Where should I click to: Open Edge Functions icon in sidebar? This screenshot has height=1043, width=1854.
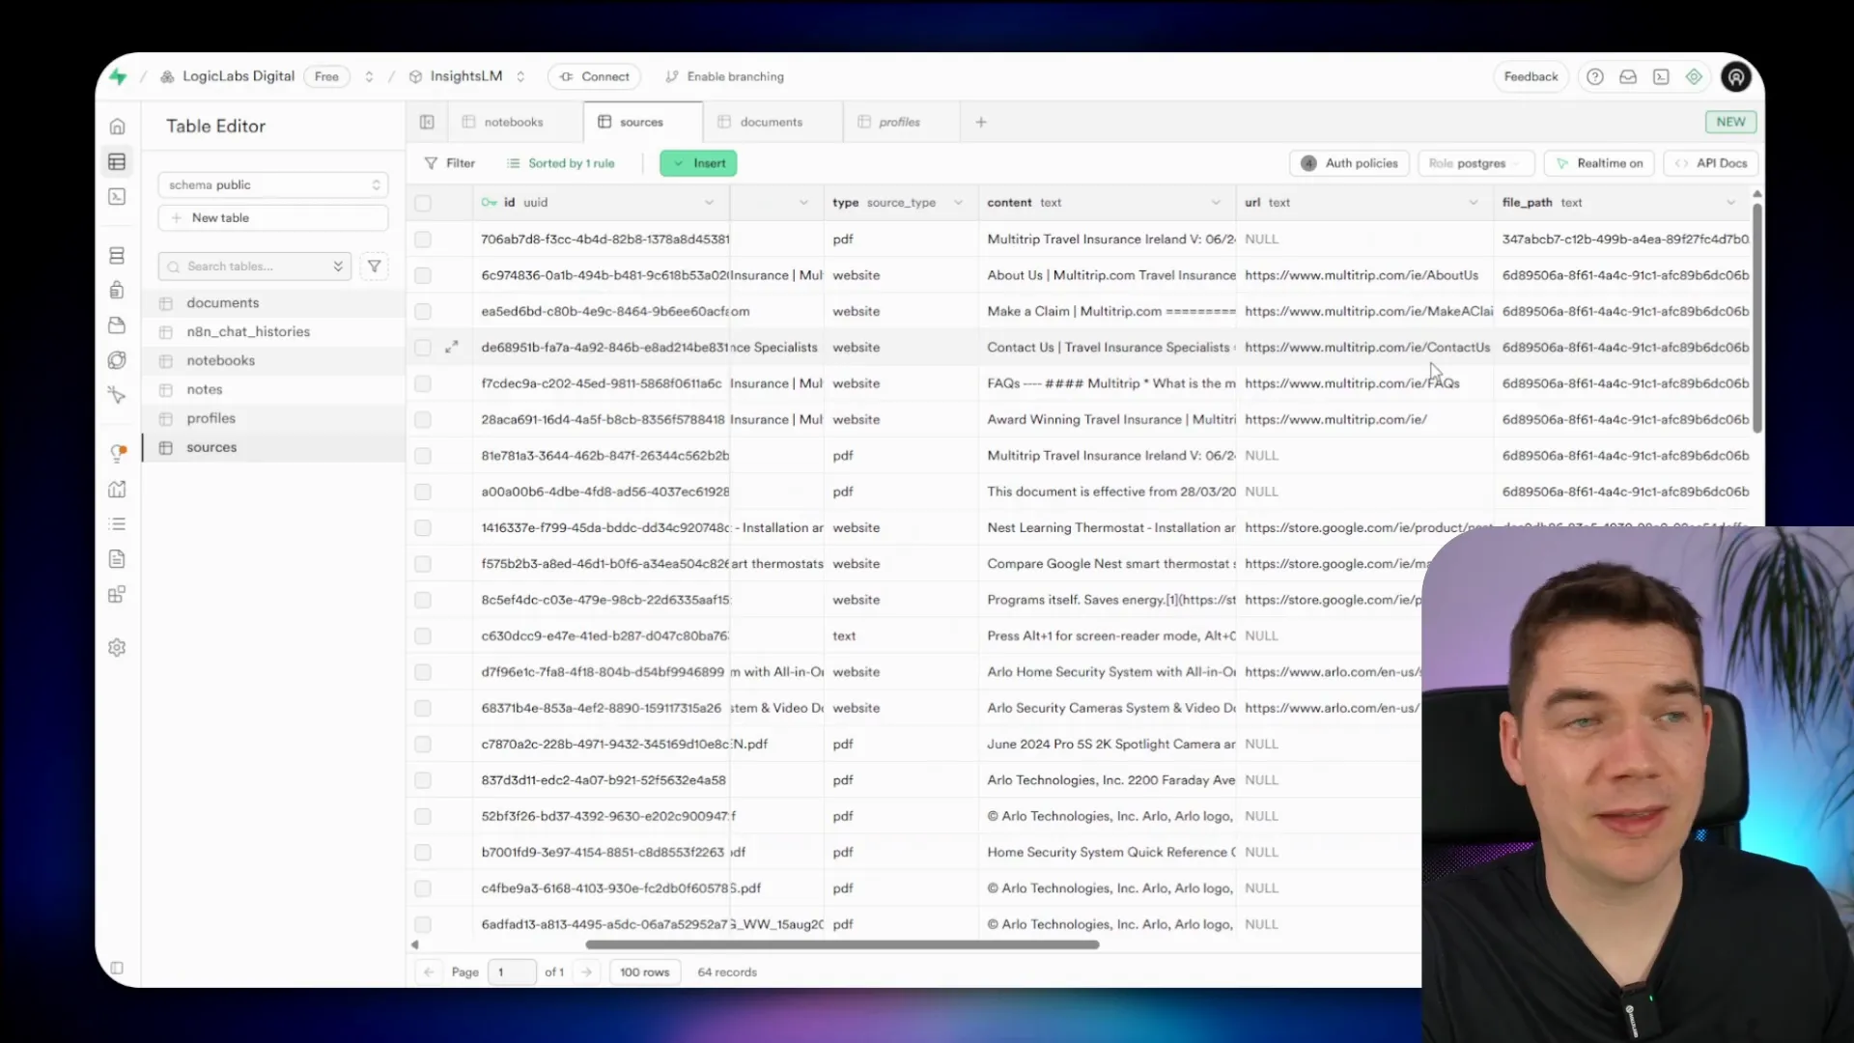pos(117,360)
